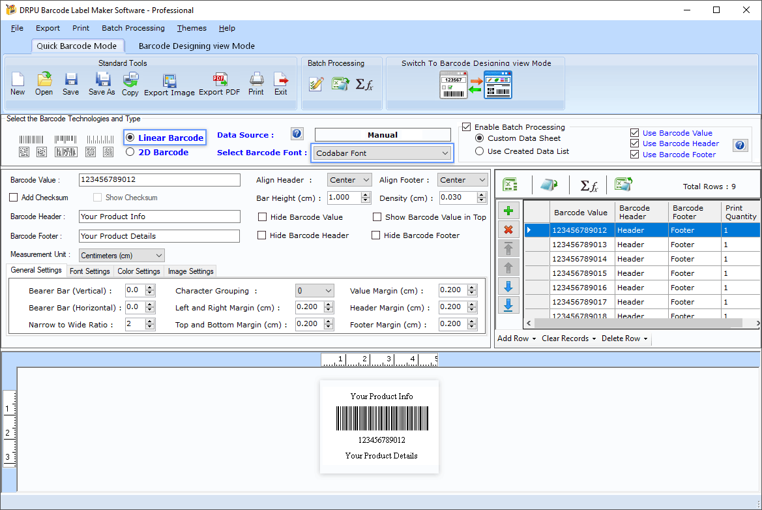Move row up one with gray arrow icon
The height and width of the screenshot is (510, 762).
508,267
